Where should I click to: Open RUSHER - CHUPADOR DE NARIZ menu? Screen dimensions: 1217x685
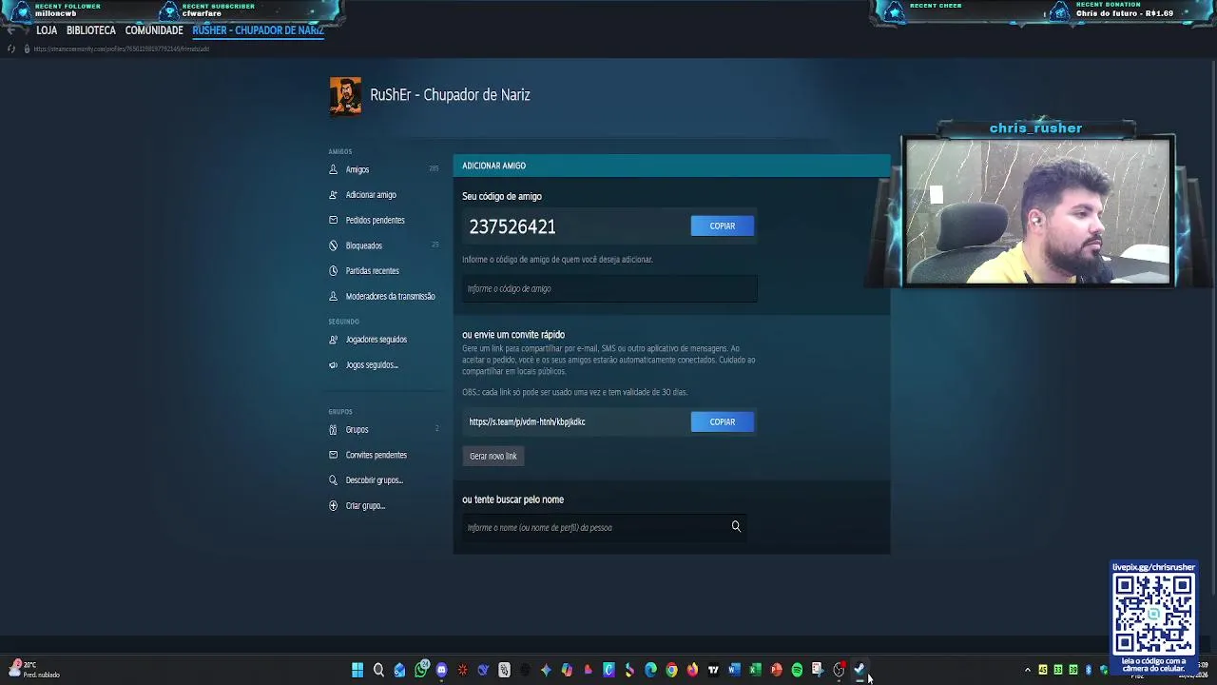(258, 30)
